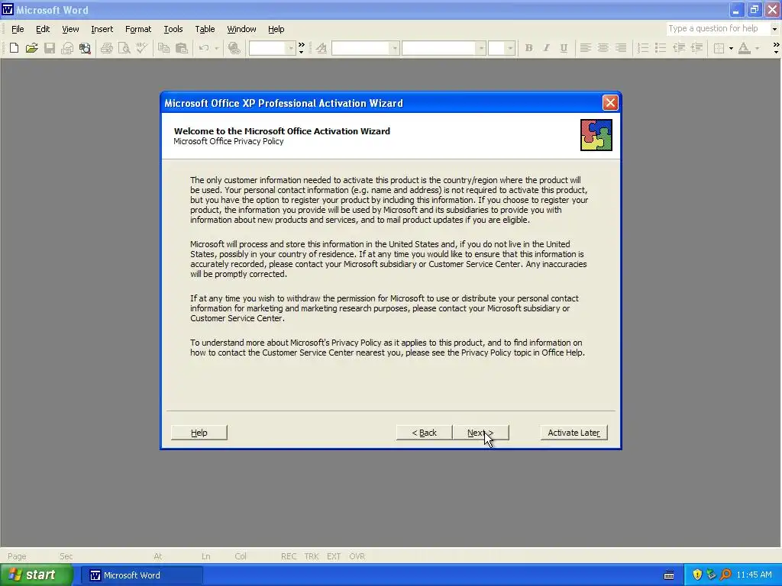Click the Help button in the wizard
This screenshot has width=782, height=586.
[199, 433]
